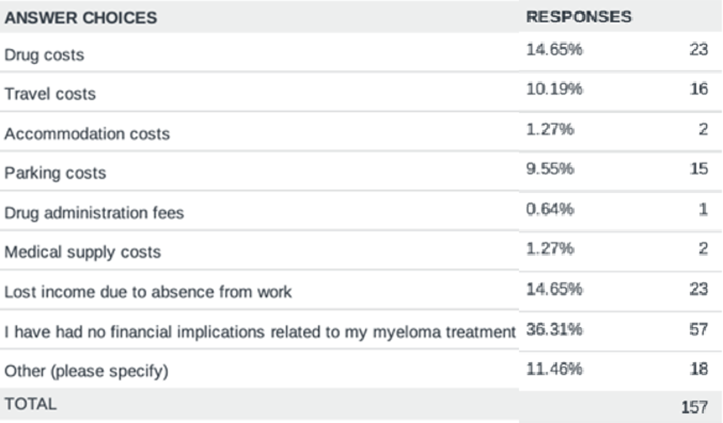Click Lost income due to absence label
The height and width of the screenshot is (423, 723).
pyautogui.click(x=148, y=292)
